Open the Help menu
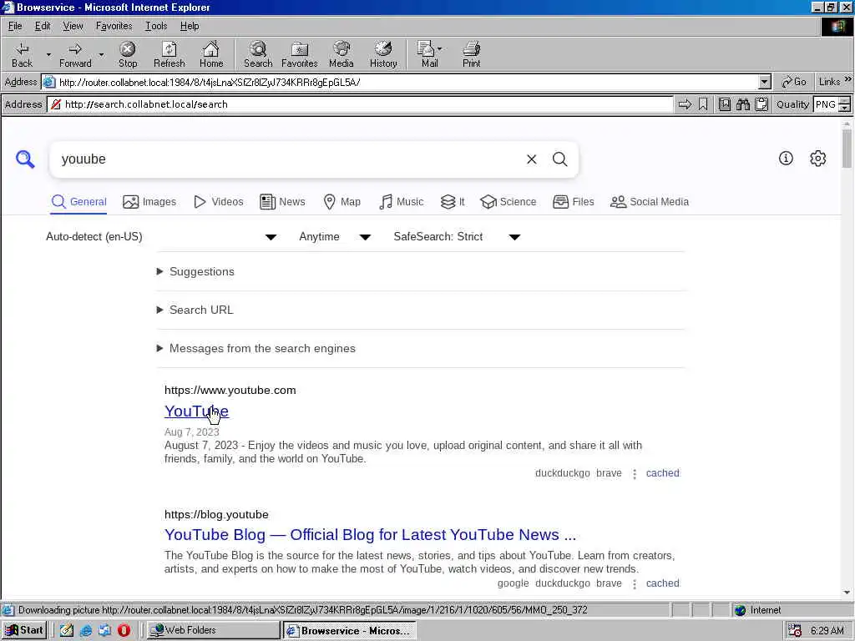Screen dimensions: 855x641 tap(190, 26)
